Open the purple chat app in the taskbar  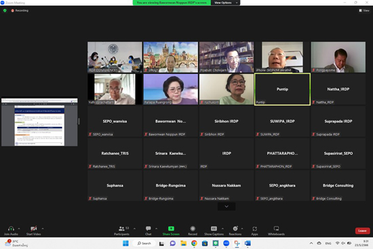[173, 244]
